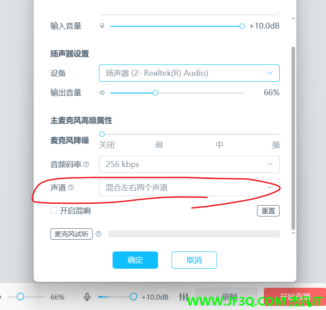Click help icon next to 声道
Image resolution: width=326 pixels, height=310 pixels.
[x=71, y=187]
